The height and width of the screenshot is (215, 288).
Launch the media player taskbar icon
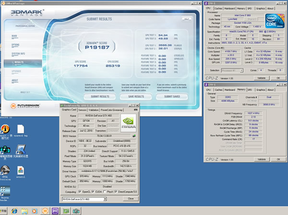35,211
